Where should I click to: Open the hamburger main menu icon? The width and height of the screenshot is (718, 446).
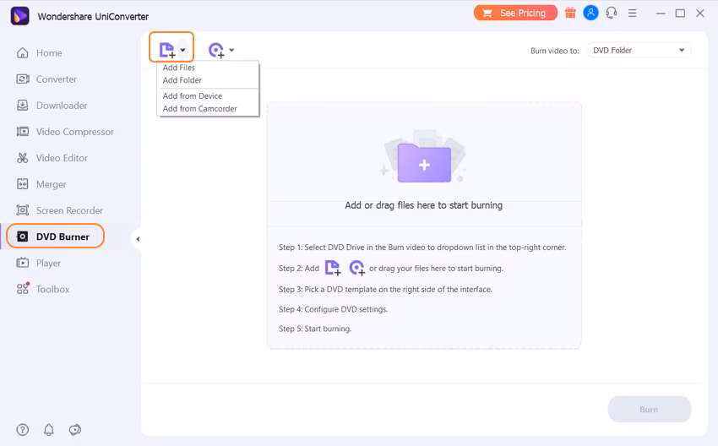click(633, 14)
